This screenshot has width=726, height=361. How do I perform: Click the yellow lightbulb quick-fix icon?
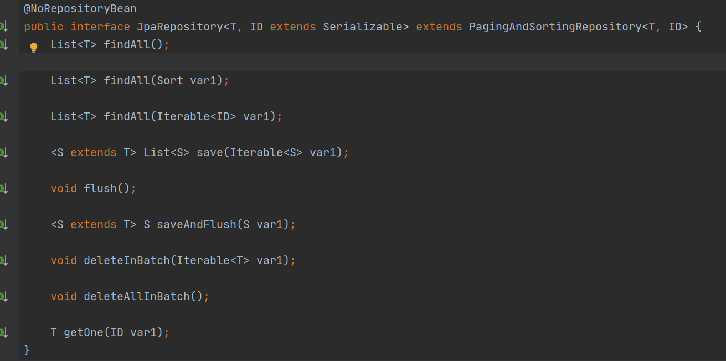pos(34,47)
